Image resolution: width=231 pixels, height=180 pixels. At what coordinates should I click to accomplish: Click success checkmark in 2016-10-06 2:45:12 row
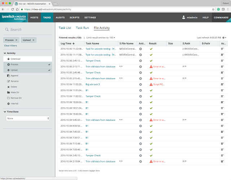pos(151,61)
